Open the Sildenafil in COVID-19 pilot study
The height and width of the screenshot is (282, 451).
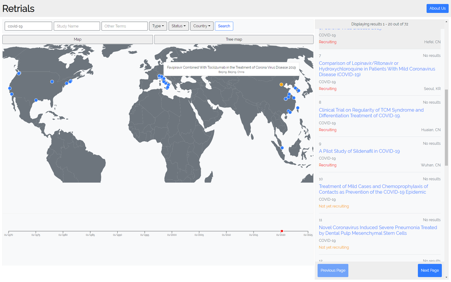point(359,151)
